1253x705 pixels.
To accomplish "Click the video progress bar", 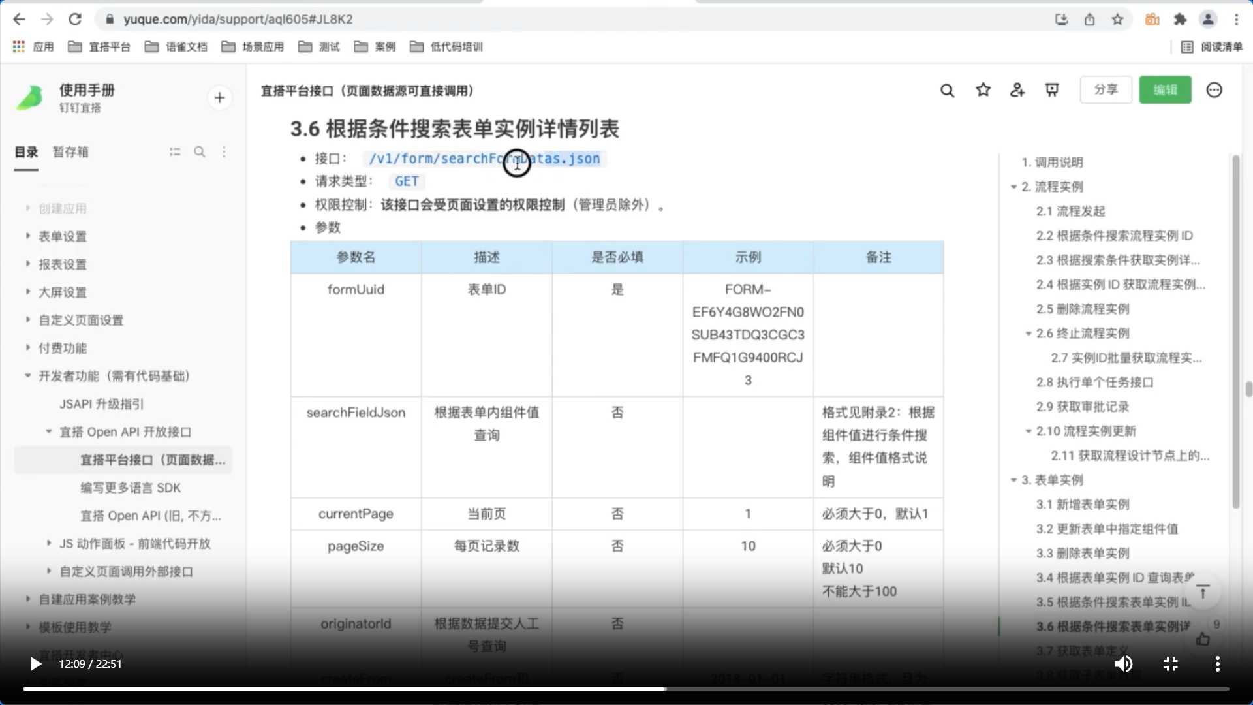I will pyautogui.click(x=626, y=689).
